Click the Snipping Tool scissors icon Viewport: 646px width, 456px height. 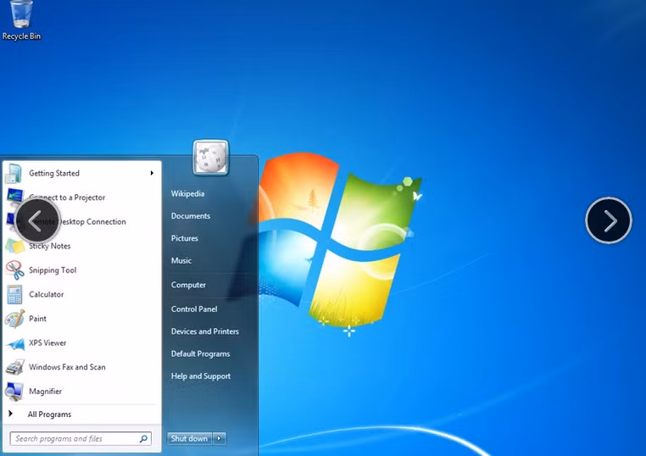[14, 270]
